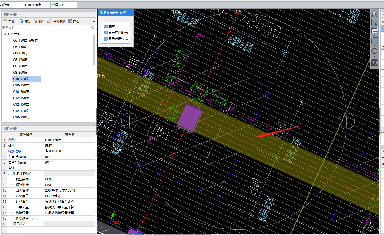Open the 新建 dropdown arrow
Viewport: 384px width, 235px height.
click(17, 21)
